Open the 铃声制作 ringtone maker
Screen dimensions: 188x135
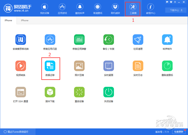point(167,42)
